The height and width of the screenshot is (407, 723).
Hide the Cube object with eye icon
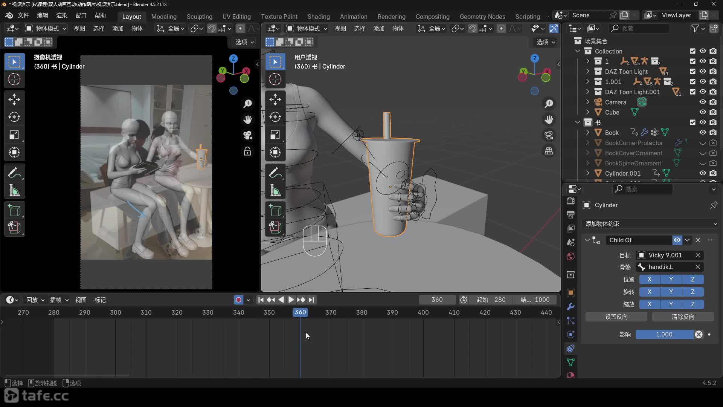[703, 112]
